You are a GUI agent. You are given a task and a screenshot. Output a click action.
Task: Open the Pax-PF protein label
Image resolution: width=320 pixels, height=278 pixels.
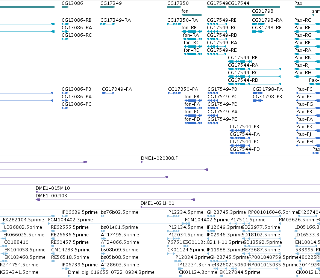tap(304, 97)
